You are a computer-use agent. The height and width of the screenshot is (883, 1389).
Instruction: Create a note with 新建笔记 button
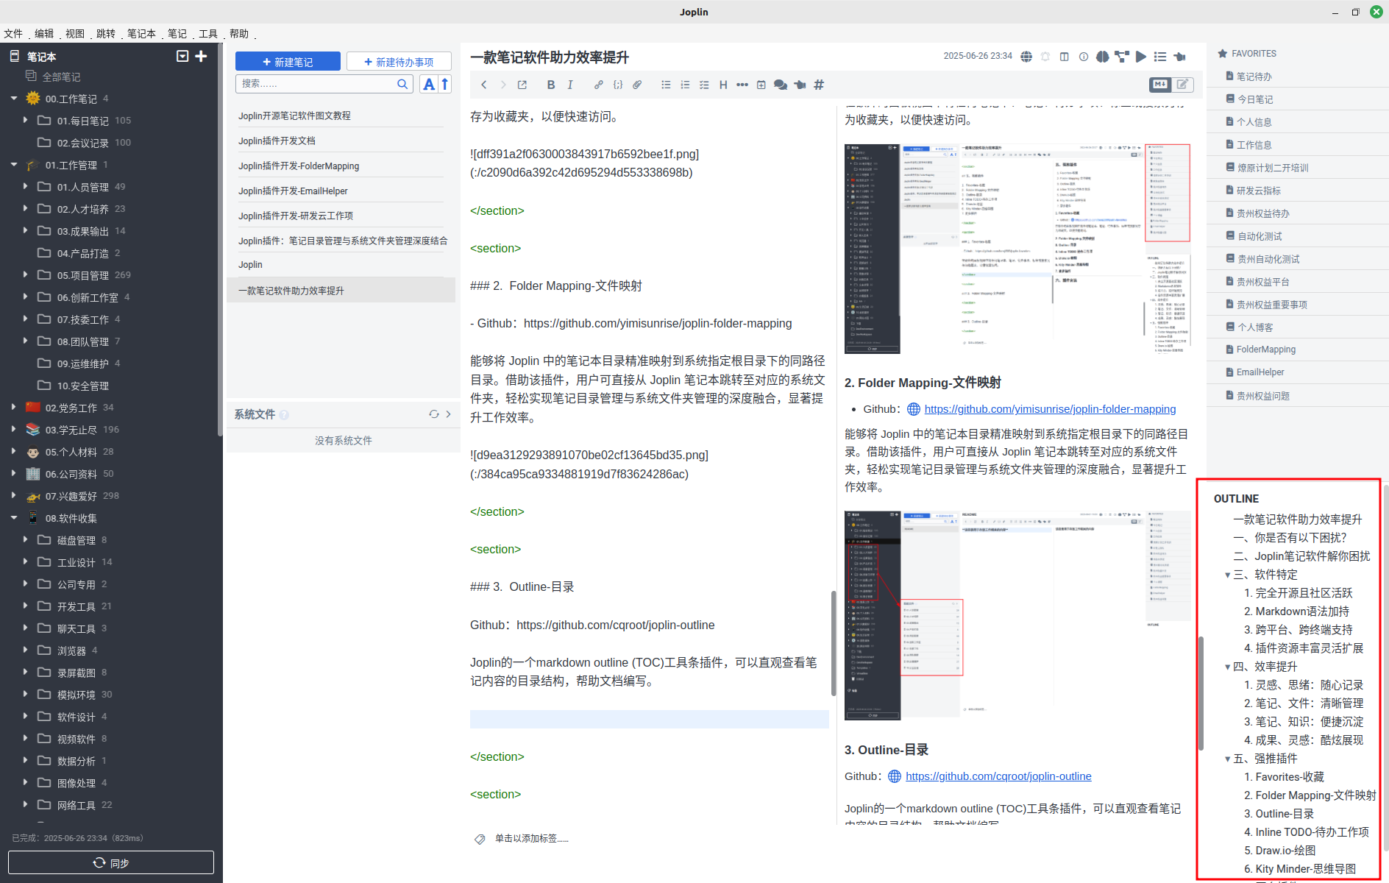[288, 62]
